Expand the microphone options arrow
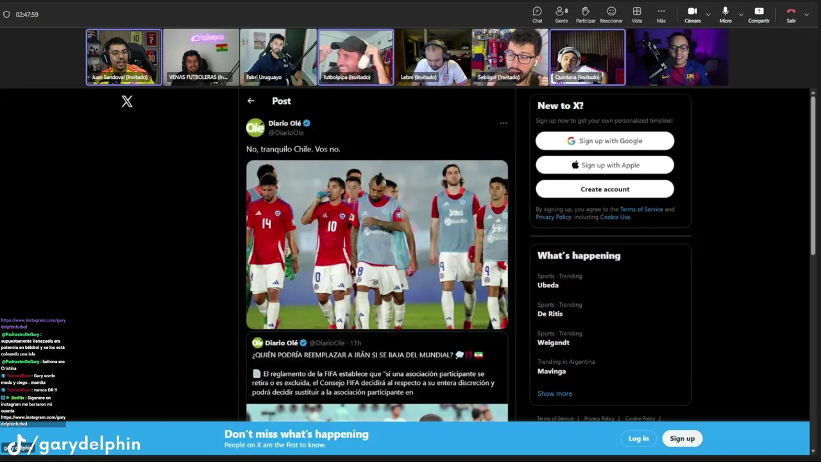 click(741, 14)
